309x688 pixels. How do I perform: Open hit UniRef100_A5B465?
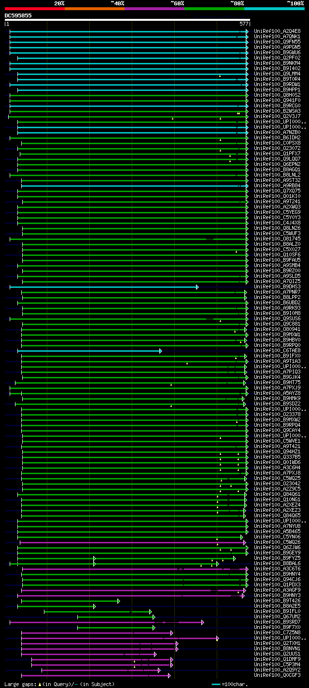pos(277,531)
